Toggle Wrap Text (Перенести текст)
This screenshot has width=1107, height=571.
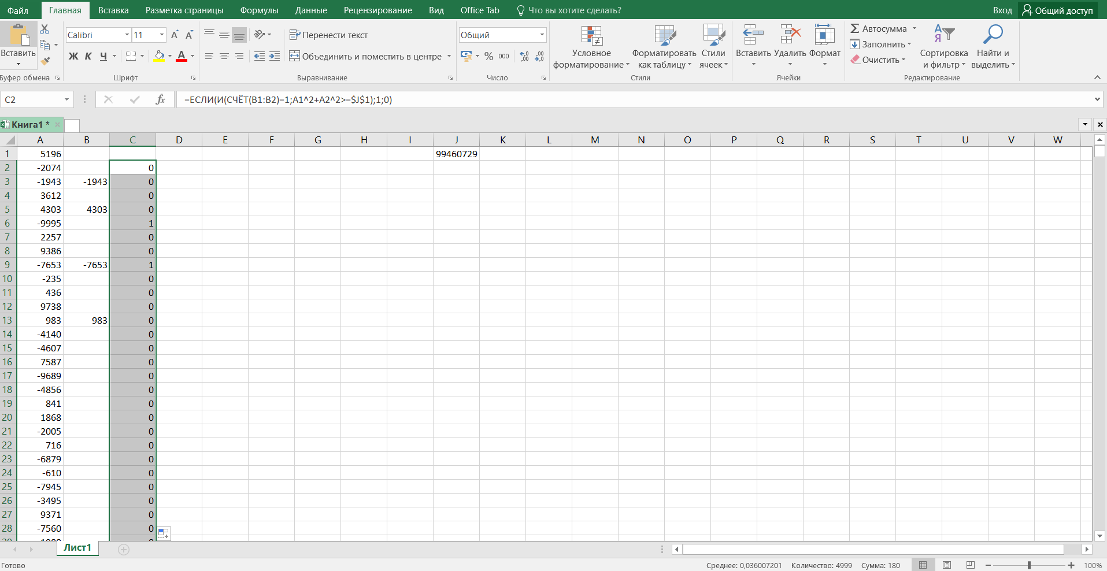click(328, 35)
